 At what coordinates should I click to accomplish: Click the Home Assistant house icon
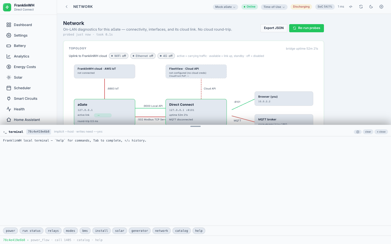[x=9, y=120]
